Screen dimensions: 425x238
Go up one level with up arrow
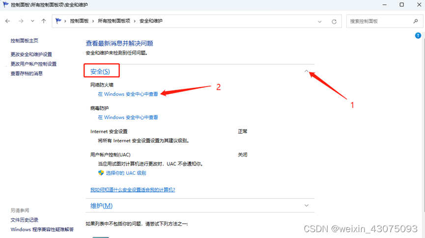tap(44, 21)
